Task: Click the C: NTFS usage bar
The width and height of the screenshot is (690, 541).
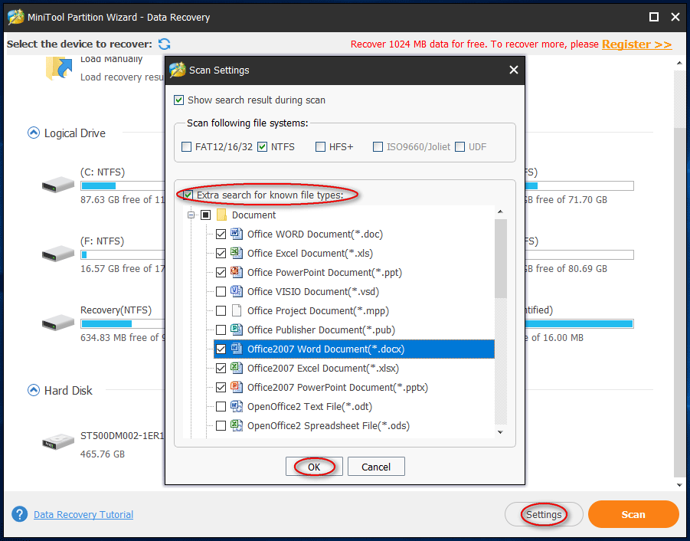Action: pyautogui.click(x=123, y=185)
